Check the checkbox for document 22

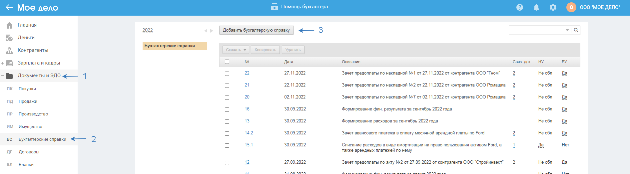tap(227, 74)
